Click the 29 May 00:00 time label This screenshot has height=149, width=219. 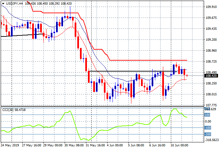53,145
